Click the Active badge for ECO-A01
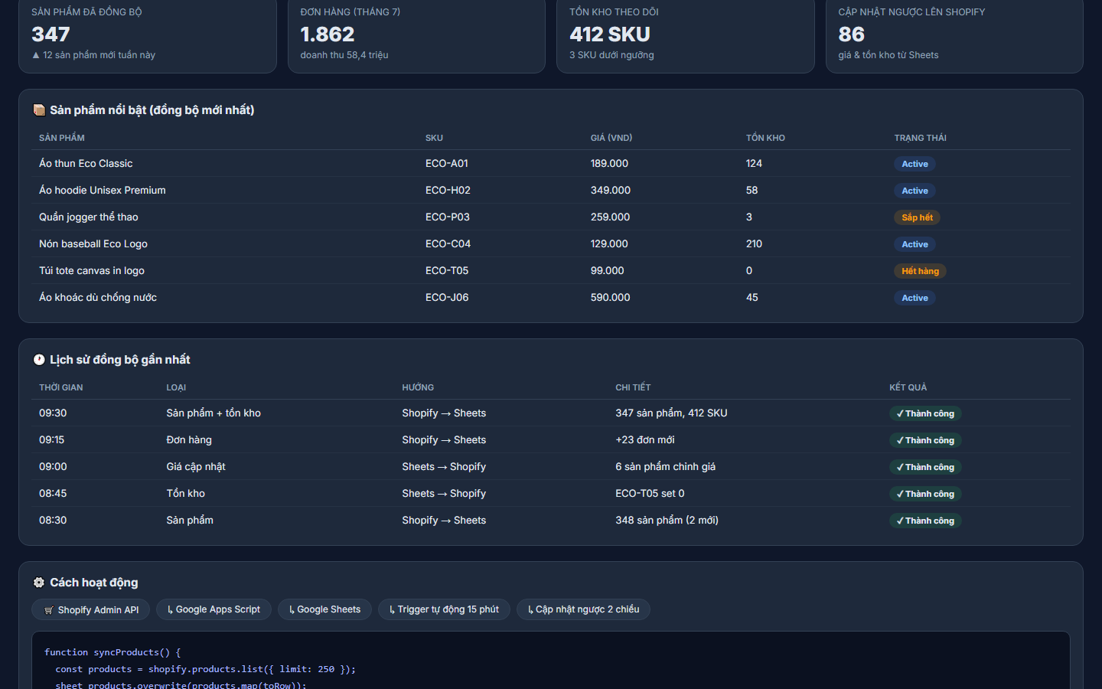The image size is (1102, 689). 915,164
